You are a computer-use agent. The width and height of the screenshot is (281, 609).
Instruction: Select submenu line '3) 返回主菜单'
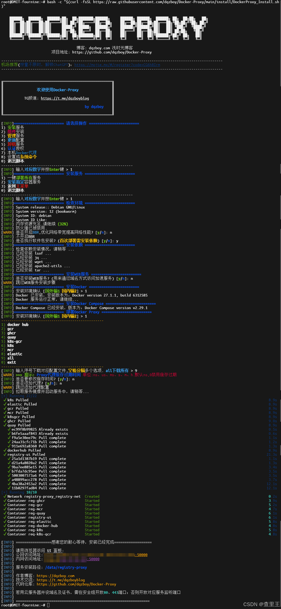[x=15, y=186]
